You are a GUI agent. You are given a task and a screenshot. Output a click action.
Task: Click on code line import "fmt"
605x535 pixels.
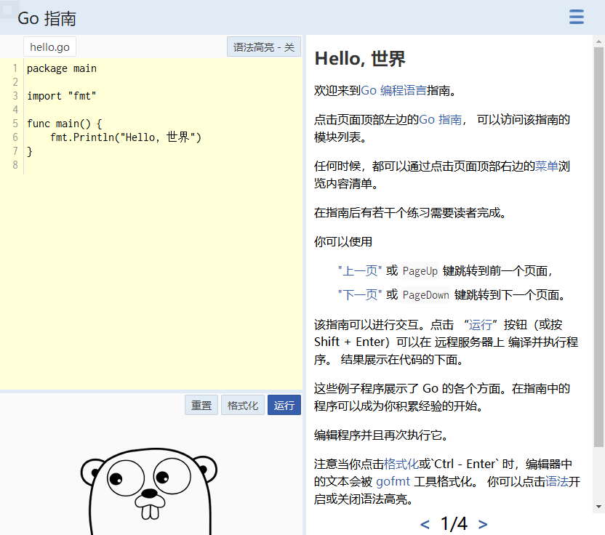(62, 96)
